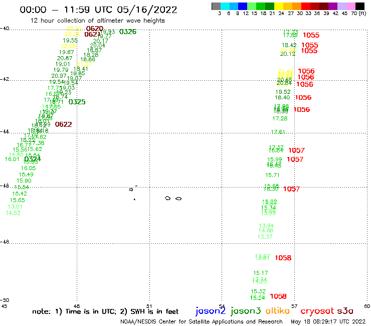The image size is (371, 326).
Task: Click the '0621' s3a time label
Action: [93, 35]
